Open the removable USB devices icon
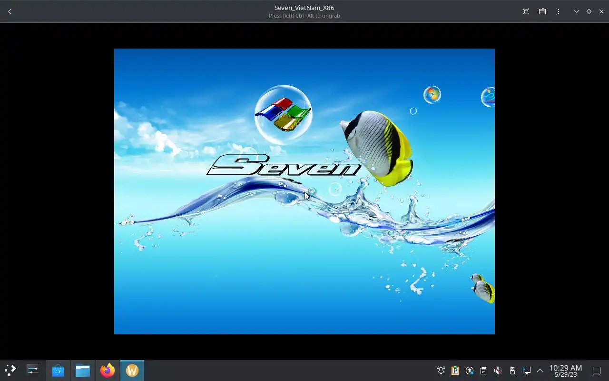Image resolution: width=609 pixels, height=381 pixels. click(x=512, y=371)
